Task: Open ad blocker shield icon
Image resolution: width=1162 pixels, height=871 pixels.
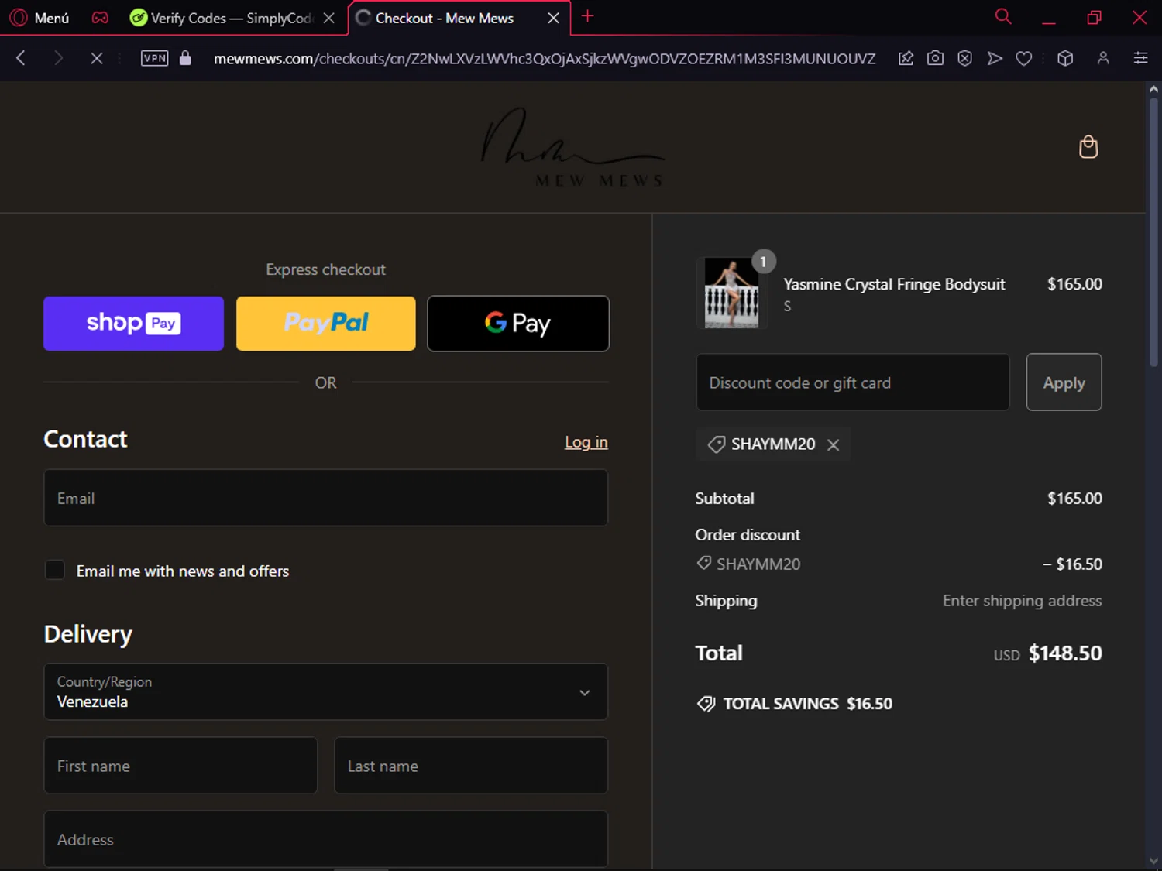Action: tap(965, 58)
